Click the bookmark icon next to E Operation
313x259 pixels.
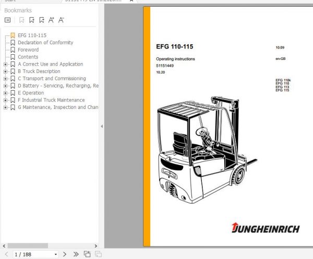(13, 93)
